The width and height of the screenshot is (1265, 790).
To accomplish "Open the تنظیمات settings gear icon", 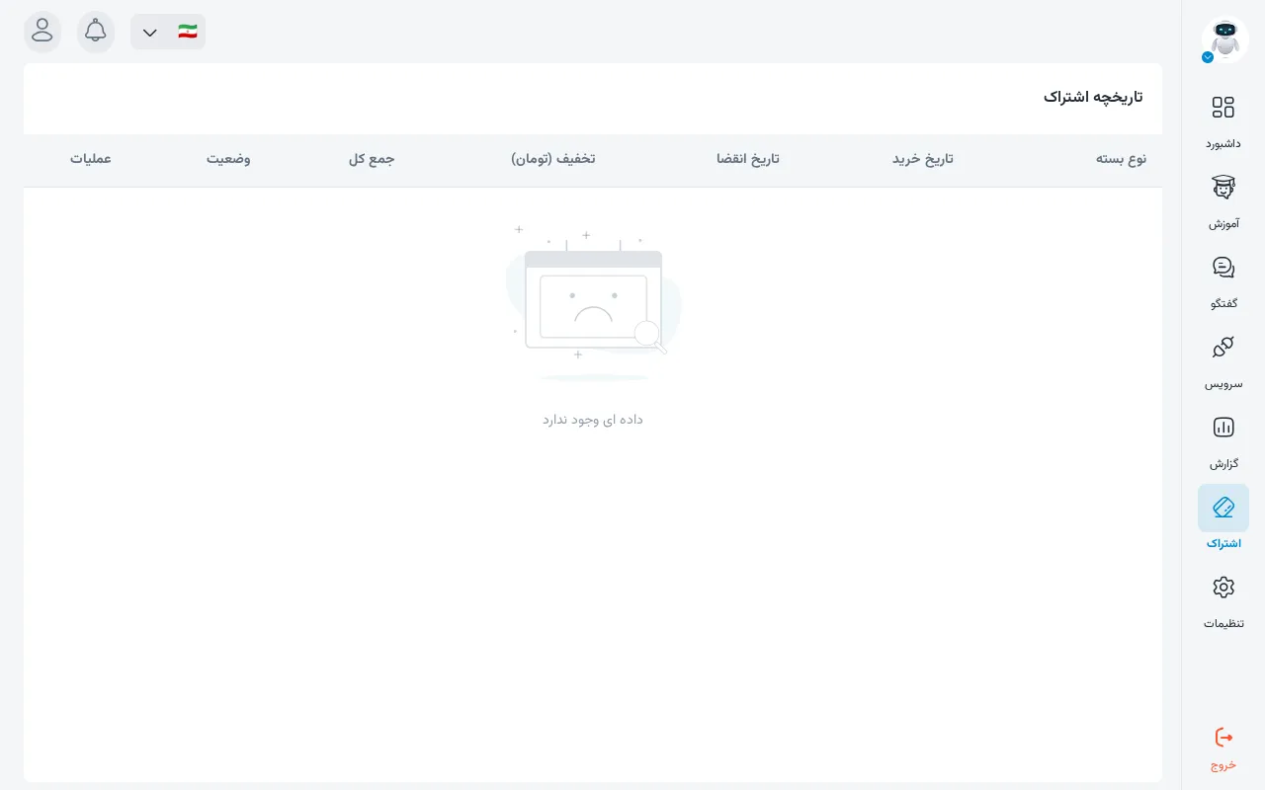I will (1223, 588).
